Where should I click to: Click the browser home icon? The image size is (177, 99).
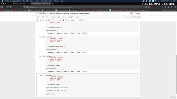click(11, 7)
